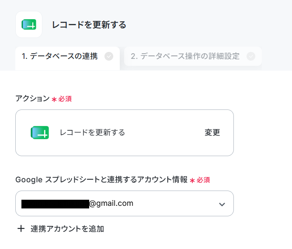Click the 必須 marker beside アカウント情報

coord(203,180)
